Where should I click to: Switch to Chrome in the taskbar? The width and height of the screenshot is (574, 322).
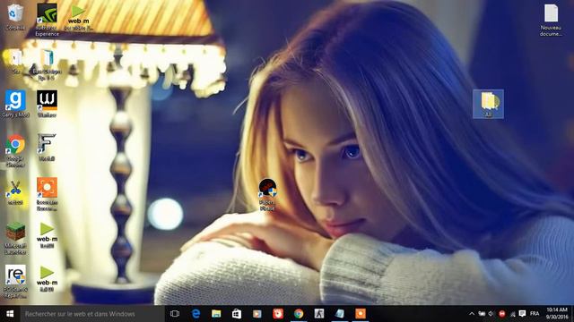299,314
